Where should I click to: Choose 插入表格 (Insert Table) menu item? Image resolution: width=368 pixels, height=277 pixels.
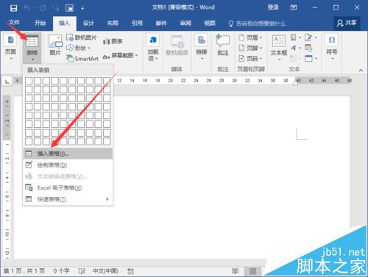pos(68,154)
